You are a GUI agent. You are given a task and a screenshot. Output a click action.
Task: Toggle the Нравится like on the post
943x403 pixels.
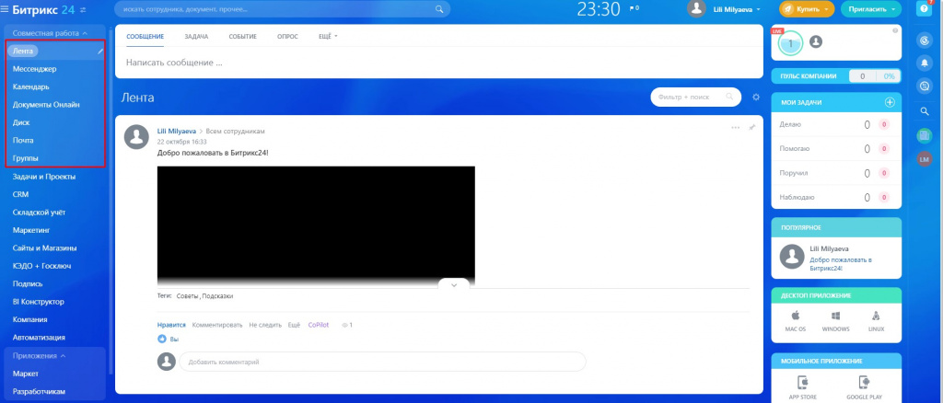click(171, 325)
